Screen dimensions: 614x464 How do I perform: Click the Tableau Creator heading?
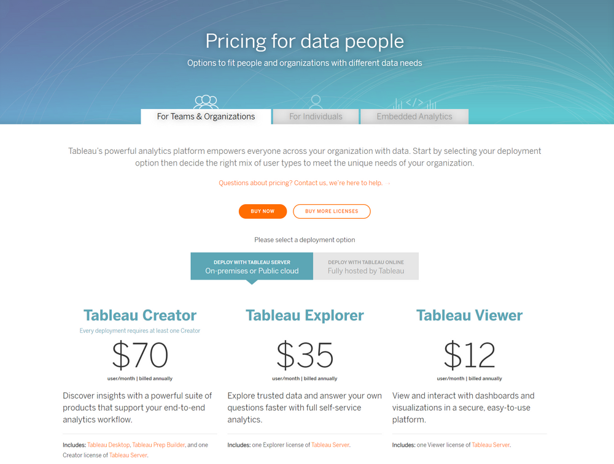click(x=139, y=315)
